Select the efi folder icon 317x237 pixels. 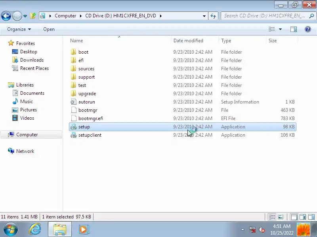coord(74,60)
